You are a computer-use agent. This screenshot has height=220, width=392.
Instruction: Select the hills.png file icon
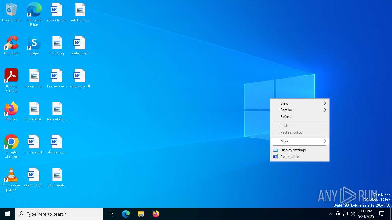click(x=57, y=46)
